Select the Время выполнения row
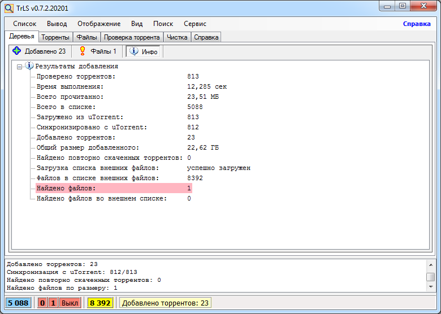 click(132, 86)
